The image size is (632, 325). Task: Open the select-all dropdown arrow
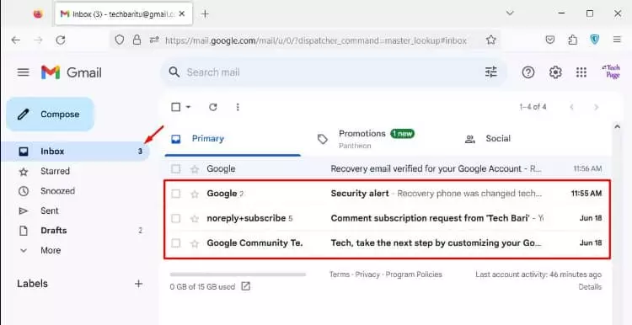(188, 107)
